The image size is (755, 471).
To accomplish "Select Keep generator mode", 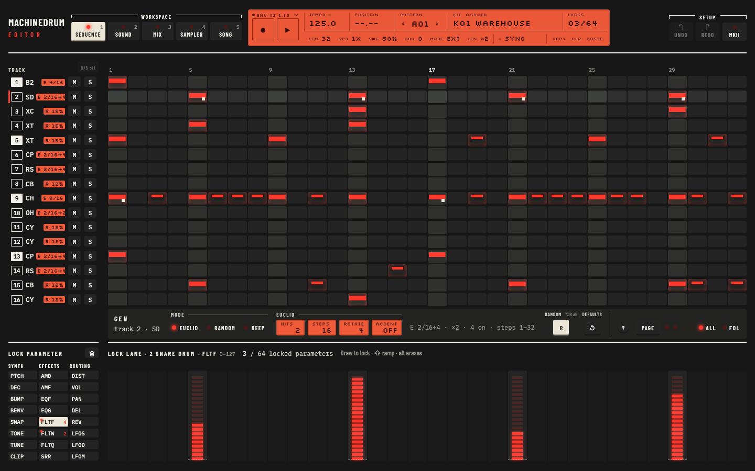I will click(254, 328).
